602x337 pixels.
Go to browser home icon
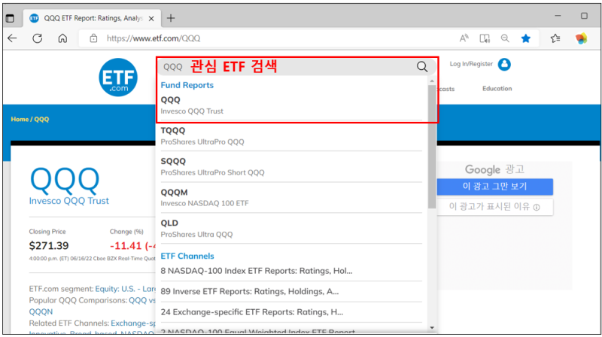(62, 38)
